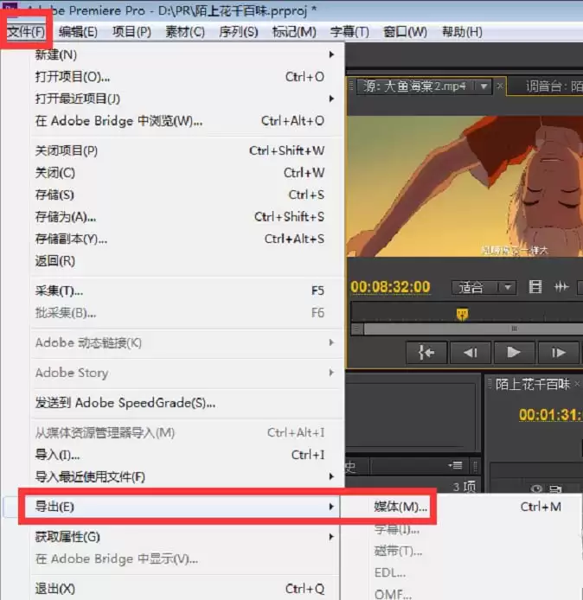Expand Adobe Story submenu
The width and height of the screenshot is (583, 600).
click(187, 373)
